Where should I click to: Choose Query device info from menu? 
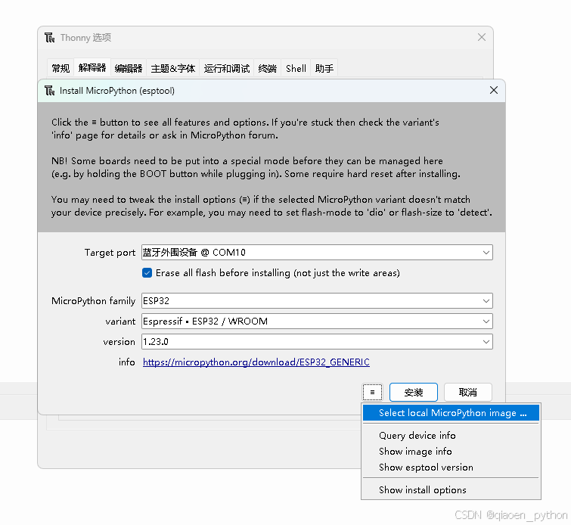click(451, 436)
